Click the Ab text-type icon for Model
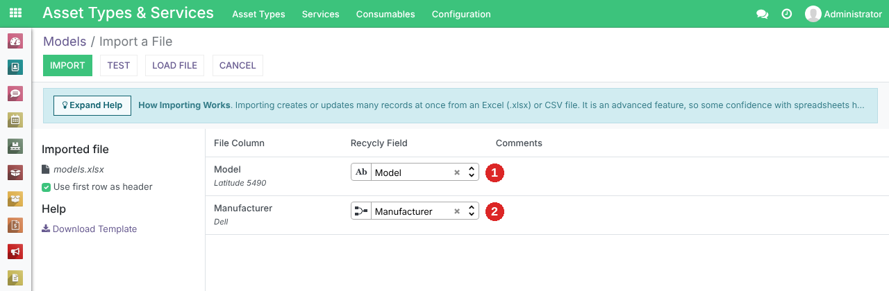The image size is (889, 291). point(361,173)
